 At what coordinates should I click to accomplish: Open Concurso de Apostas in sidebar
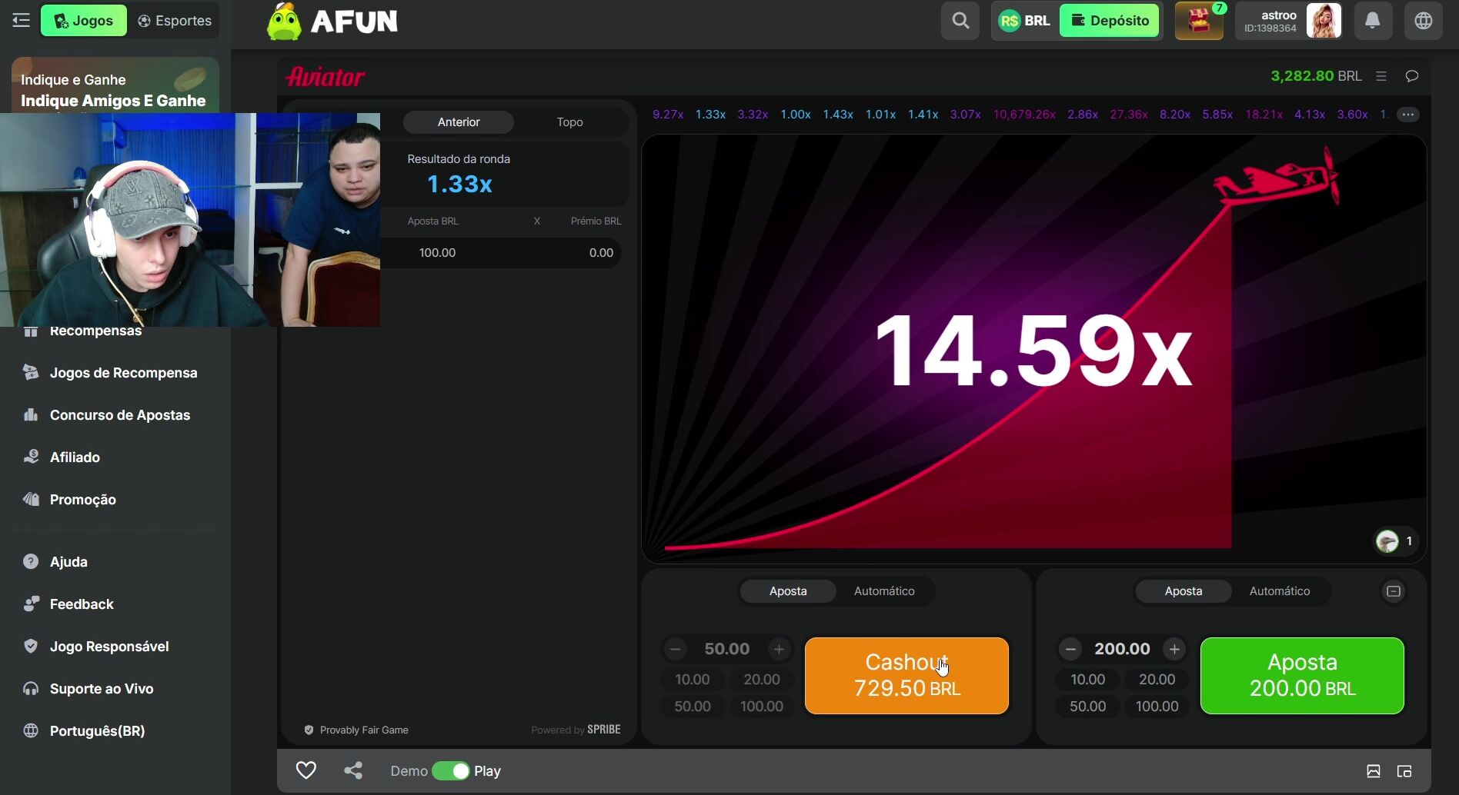click(115, 415)
